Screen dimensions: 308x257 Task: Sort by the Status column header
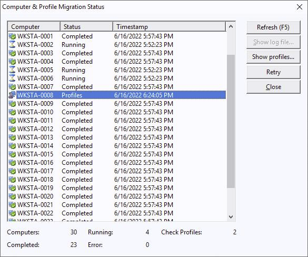click(x=86, y=26)
